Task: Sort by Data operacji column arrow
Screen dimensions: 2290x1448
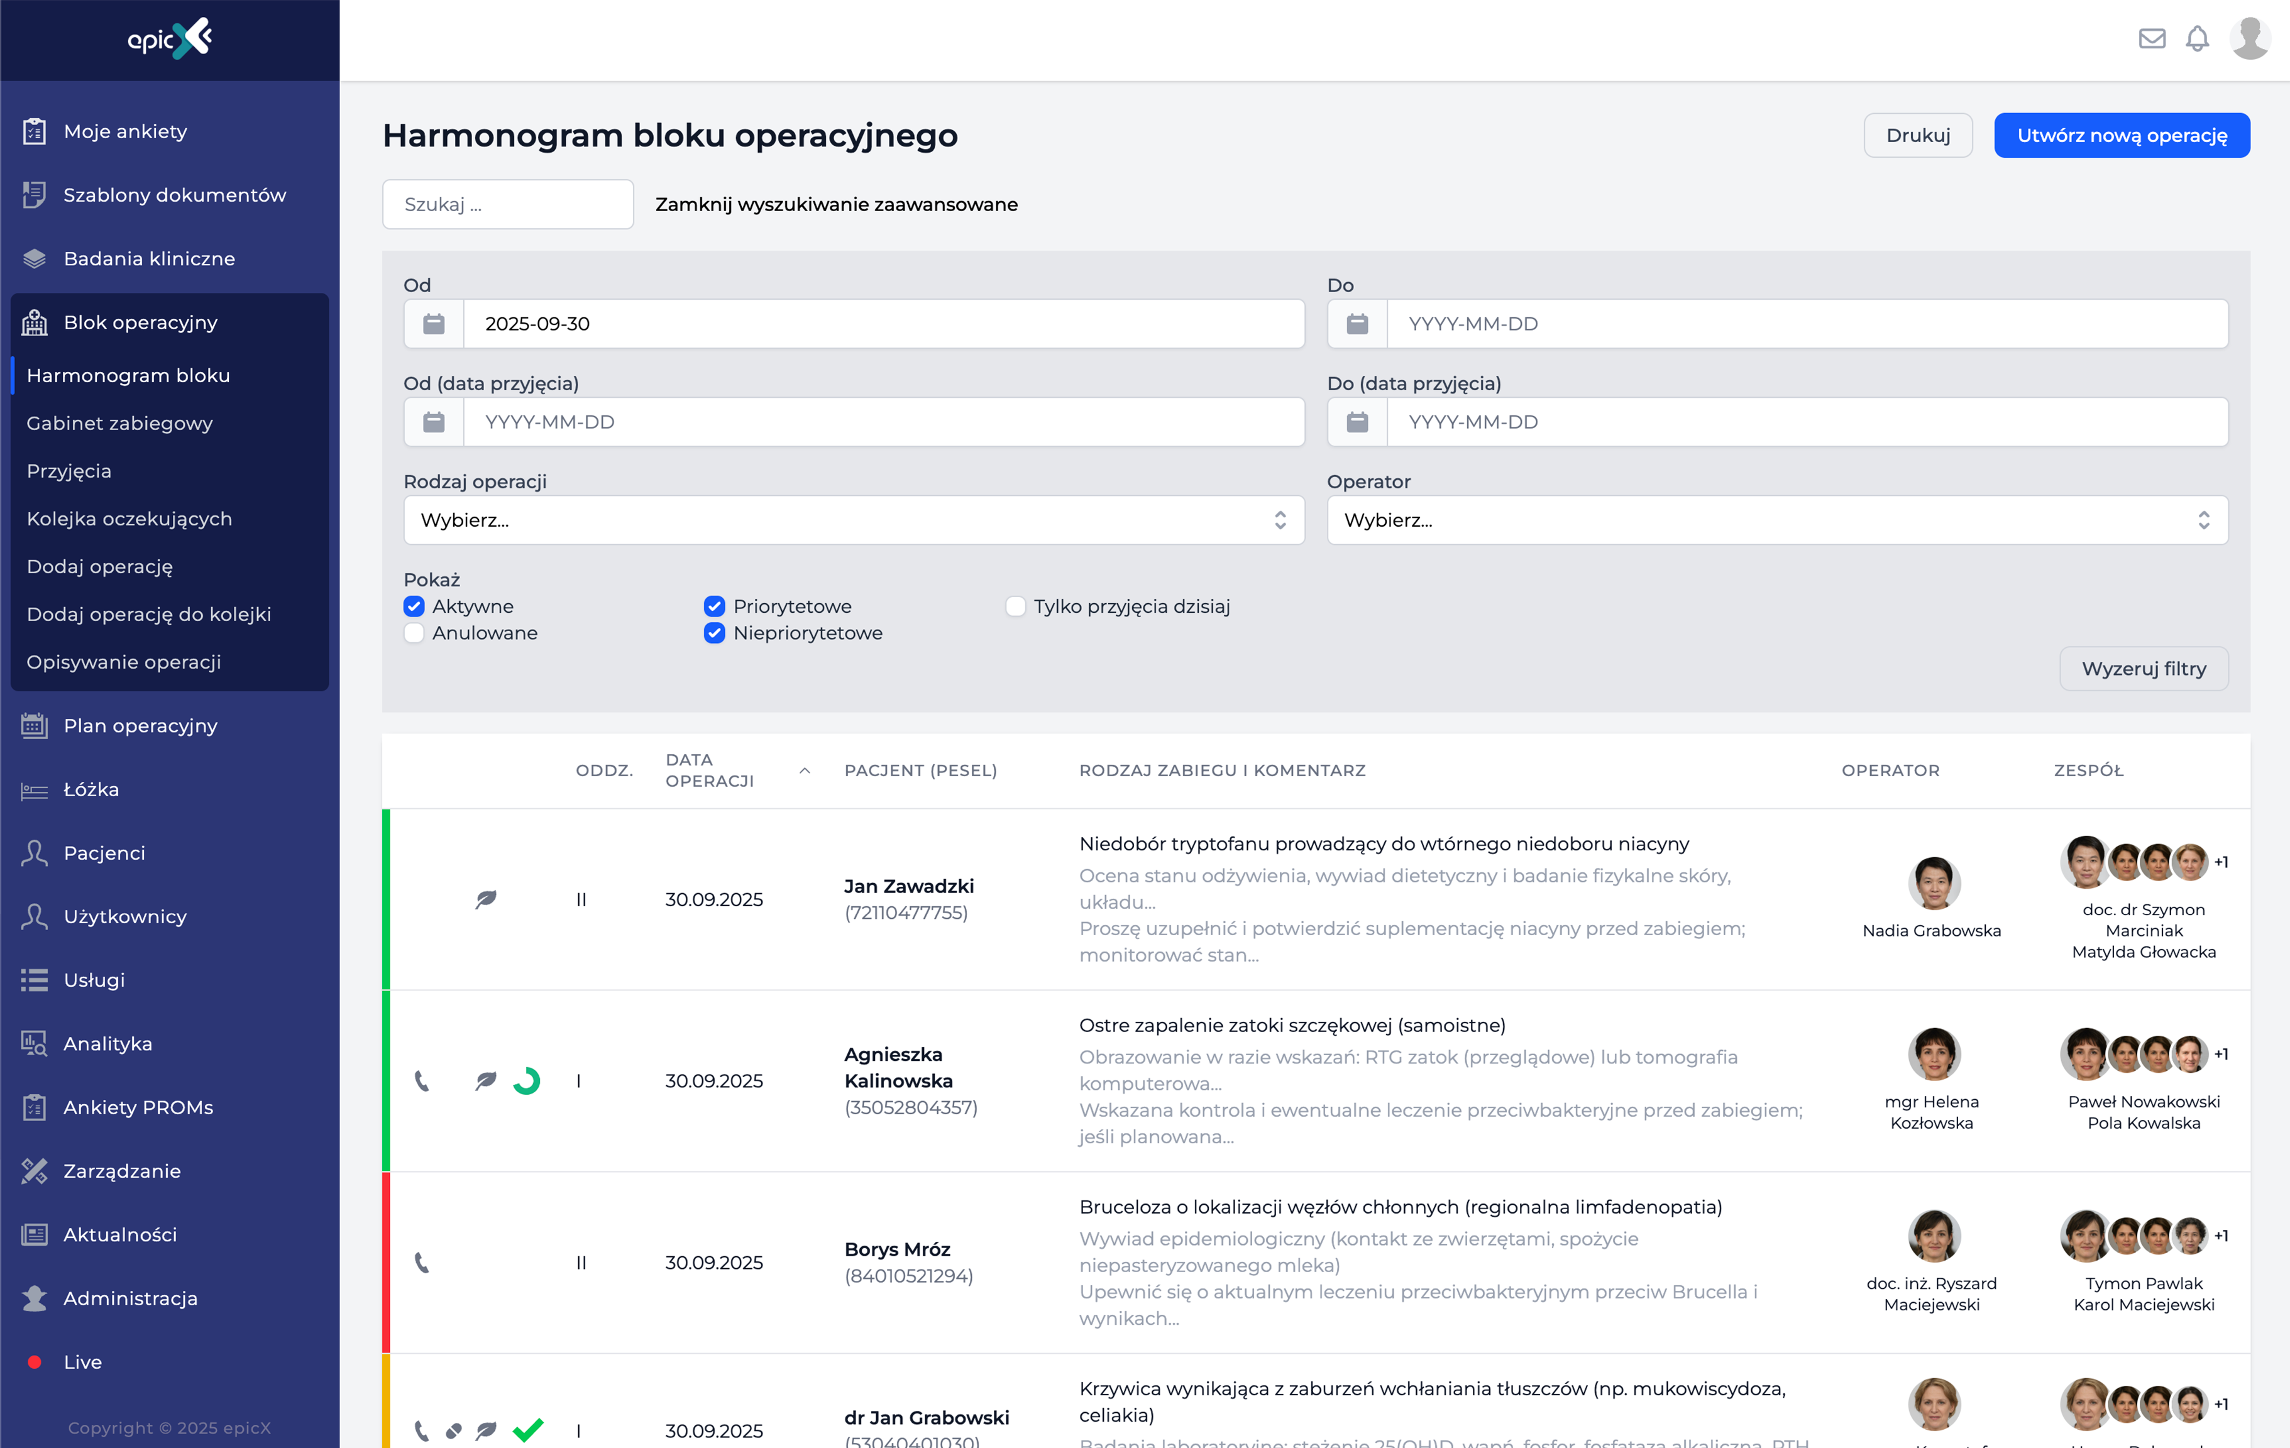Action: [x=805, y=771]
